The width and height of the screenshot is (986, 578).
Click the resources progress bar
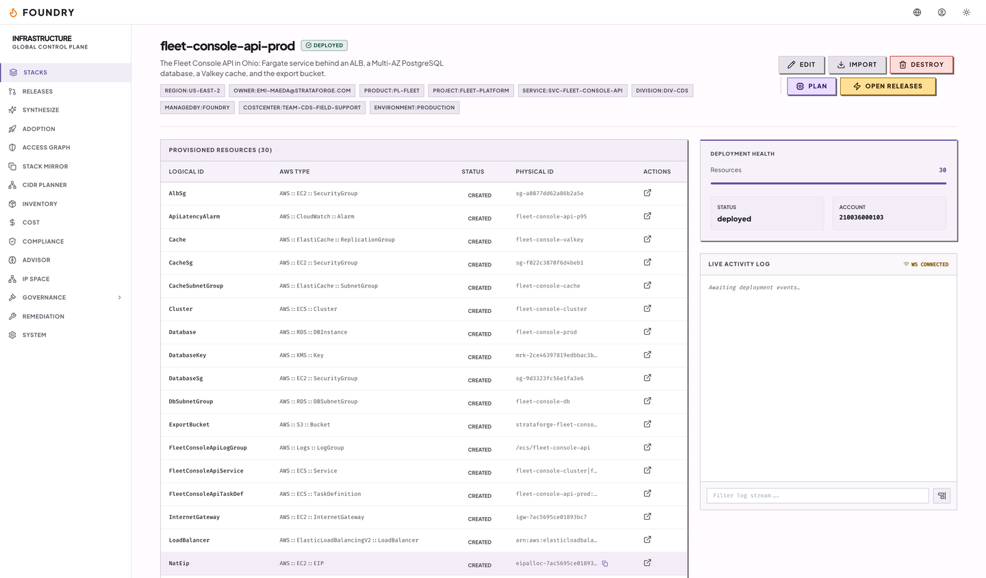coord(829,184)
